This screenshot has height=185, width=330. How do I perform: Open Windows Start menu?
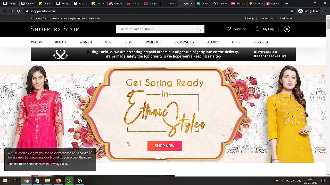[x=5, y=181]
